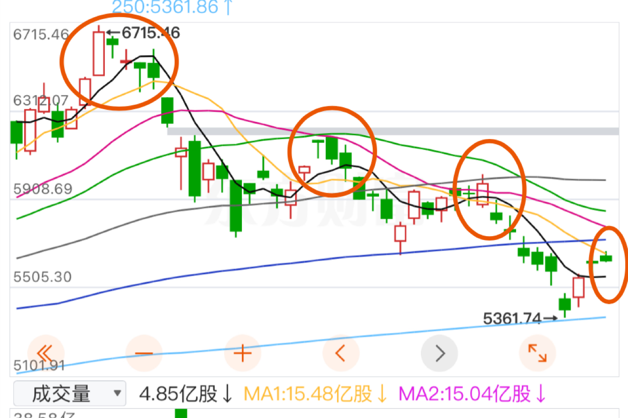Viewport: 628px width, 418px height.
Task: Move chart right with grey chevron
Action: click(x=439, y=353)
